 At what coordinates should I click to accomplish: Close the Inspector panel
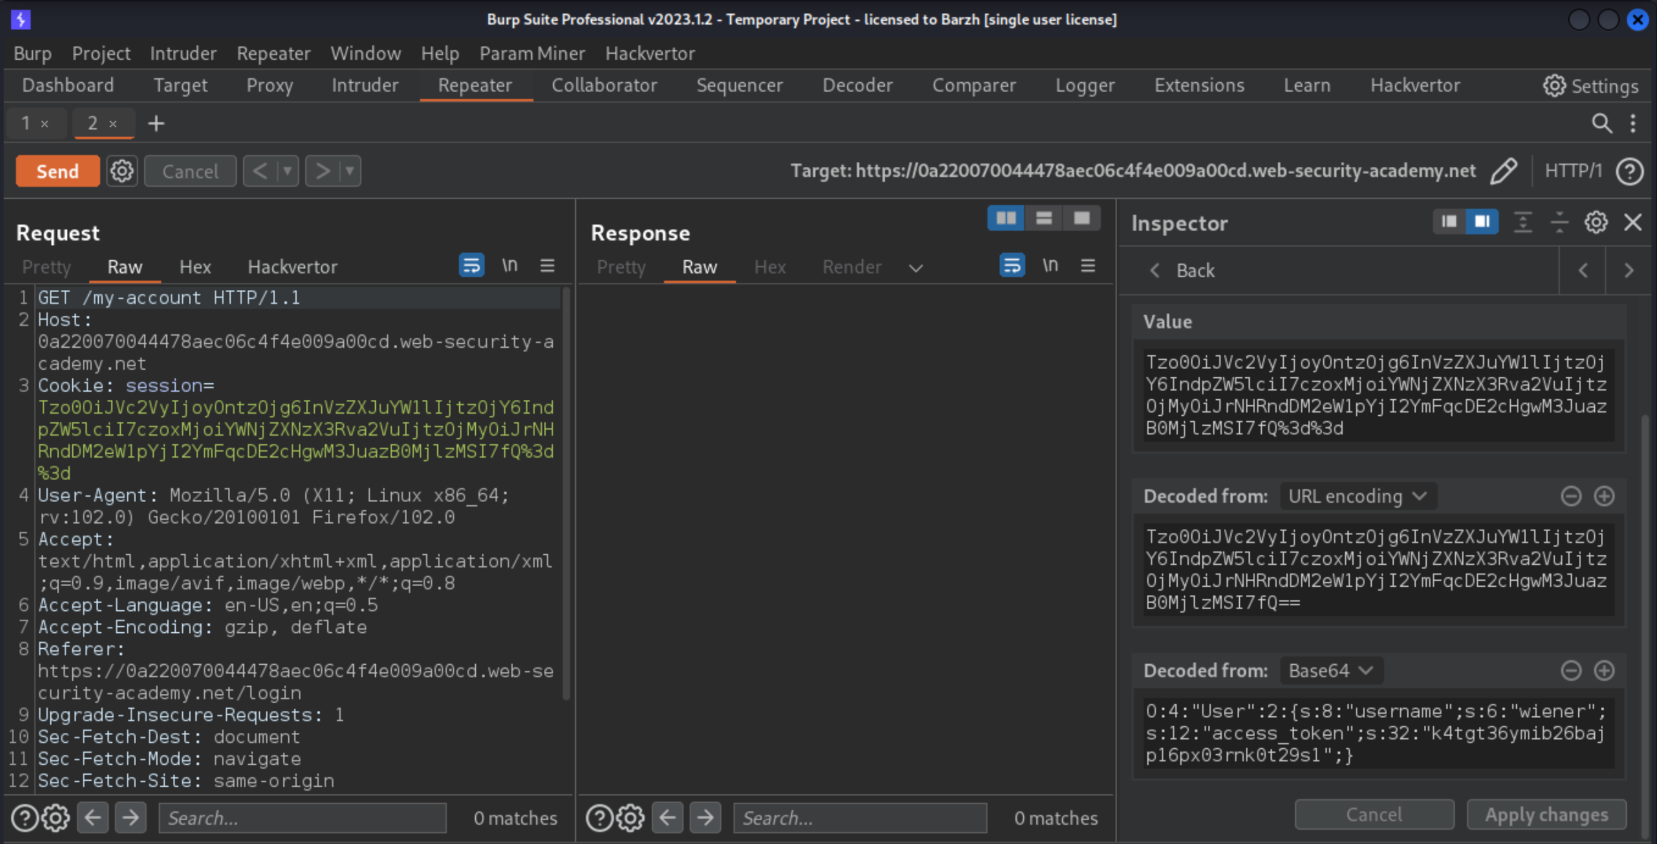click(1633, 222)
